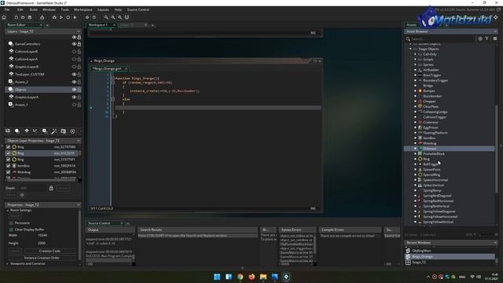503x283 pixels.
Task: Open the Asset Browser hamburger menu icon
Action: (494, 39)
